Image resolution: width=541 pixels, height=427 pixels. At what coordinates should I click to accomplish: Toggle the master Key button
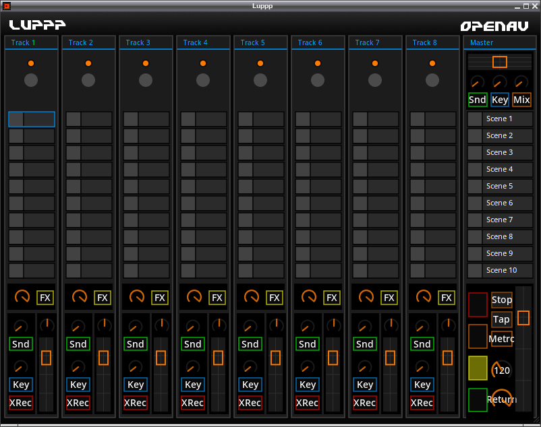coord(500,100)
